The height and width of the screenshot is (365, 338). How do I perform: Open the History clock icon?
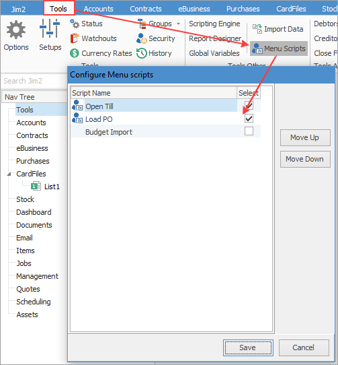point(142,53)
